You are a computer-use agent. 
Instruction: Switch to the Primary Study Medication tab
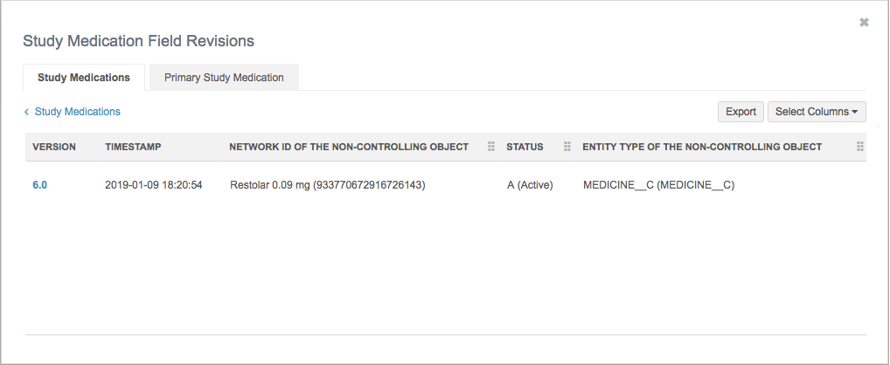(224, 78)
